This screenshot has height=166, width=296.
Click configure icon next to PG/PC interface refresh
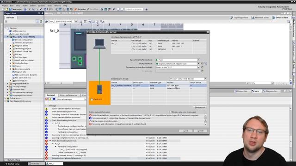tap(205, 64)
